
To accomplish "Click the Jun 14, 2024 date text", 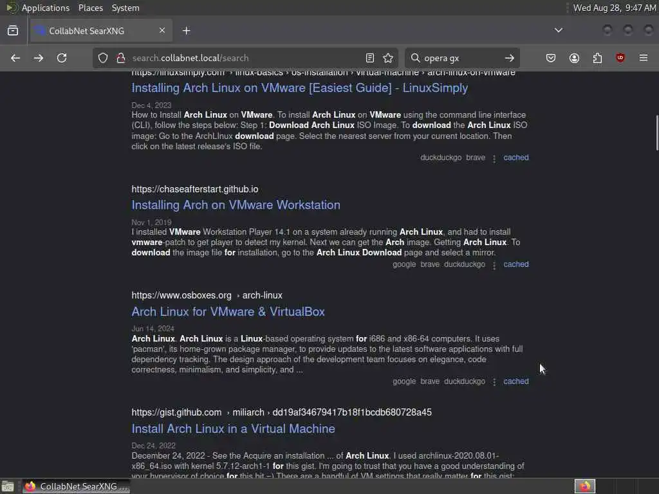I will (x=153, y=329).
